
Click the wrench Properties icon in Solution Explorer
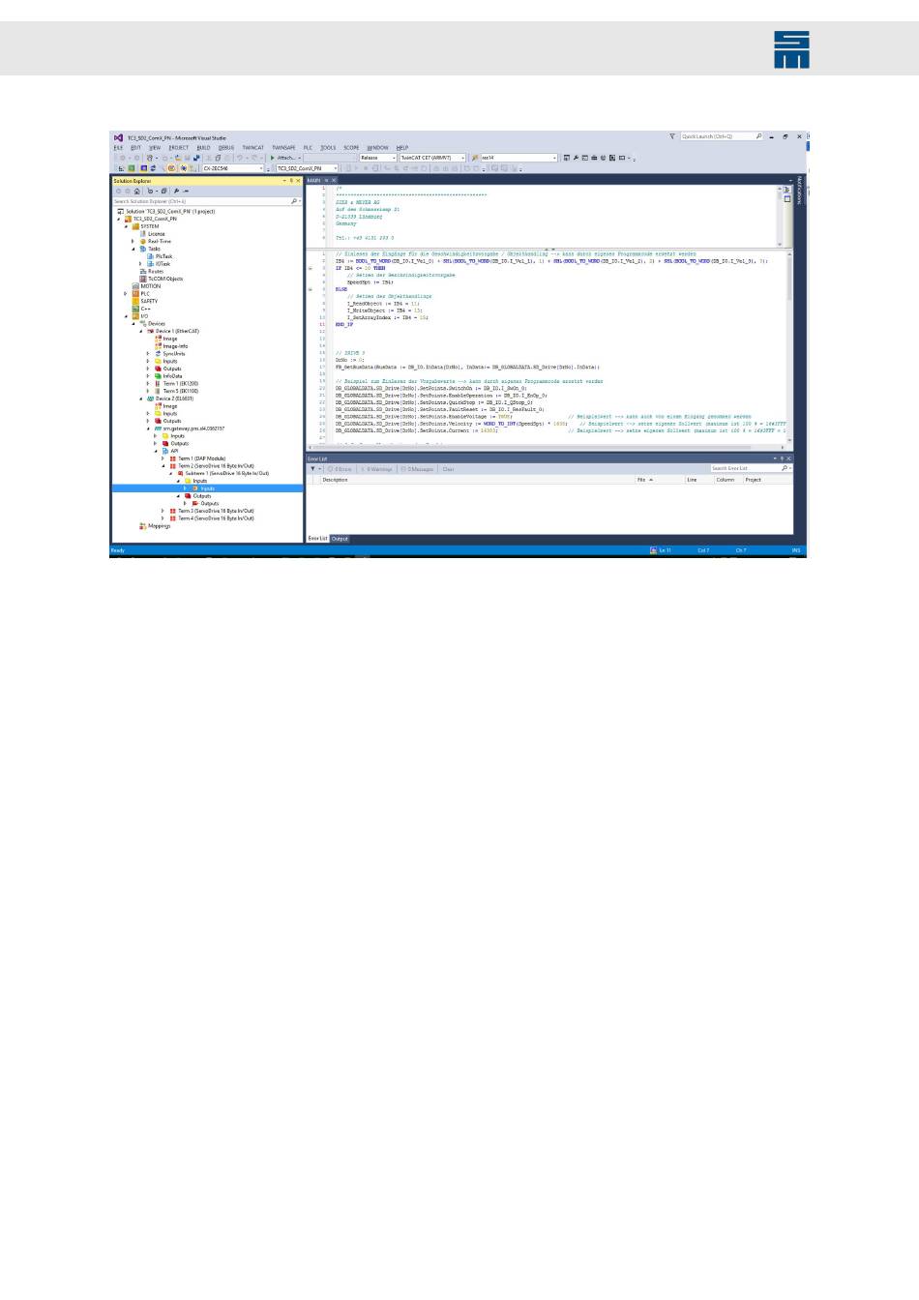(x=176, y=191)
